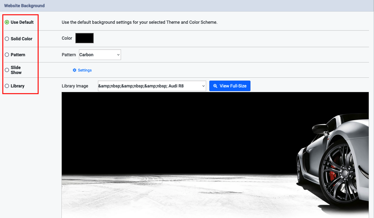Click the Color label next to the swatch

(x=67, y=38)
